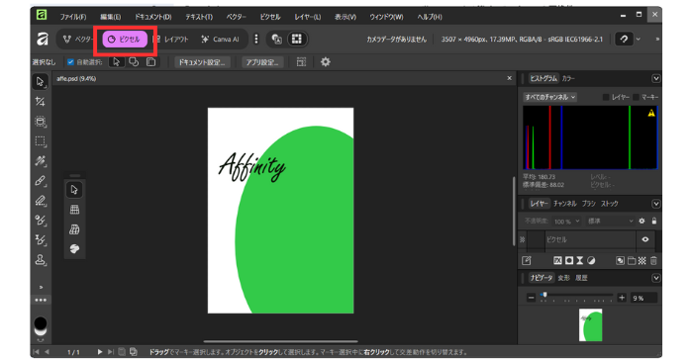691x361 pixels.
Task: Click the stacked pages icon in context toolbar
Action: point(150,62)
